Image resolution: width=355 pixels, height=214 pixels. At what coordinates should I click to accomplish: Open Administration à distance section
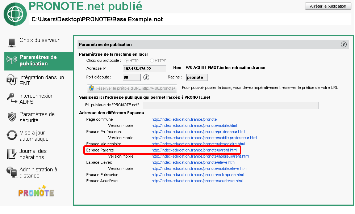[39, 173]
